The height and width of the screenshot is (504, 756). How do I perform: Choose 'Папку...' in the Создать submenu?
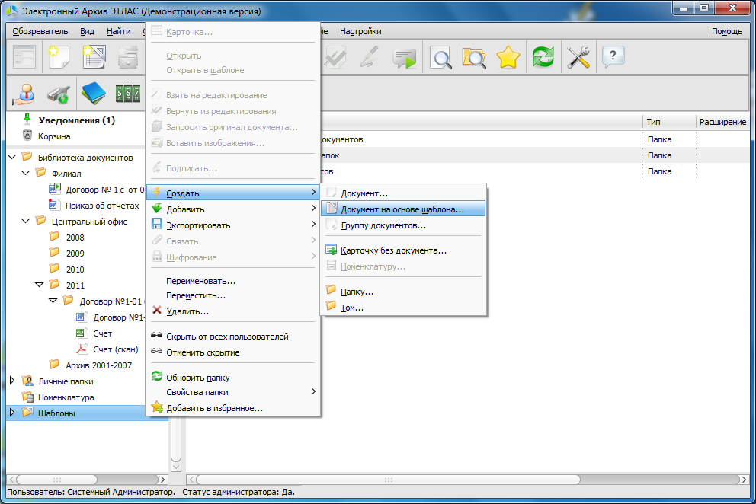357,292
